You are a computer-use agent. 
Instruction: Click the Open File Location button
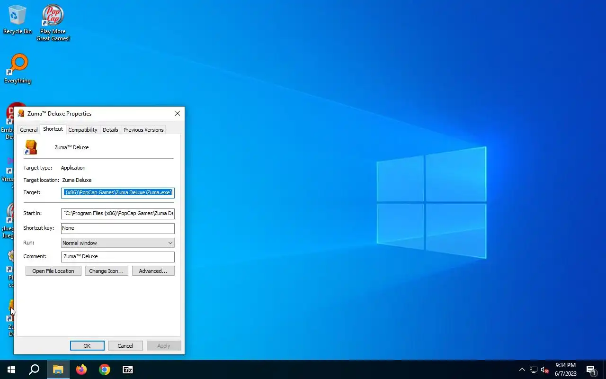(x=53, y=271)
